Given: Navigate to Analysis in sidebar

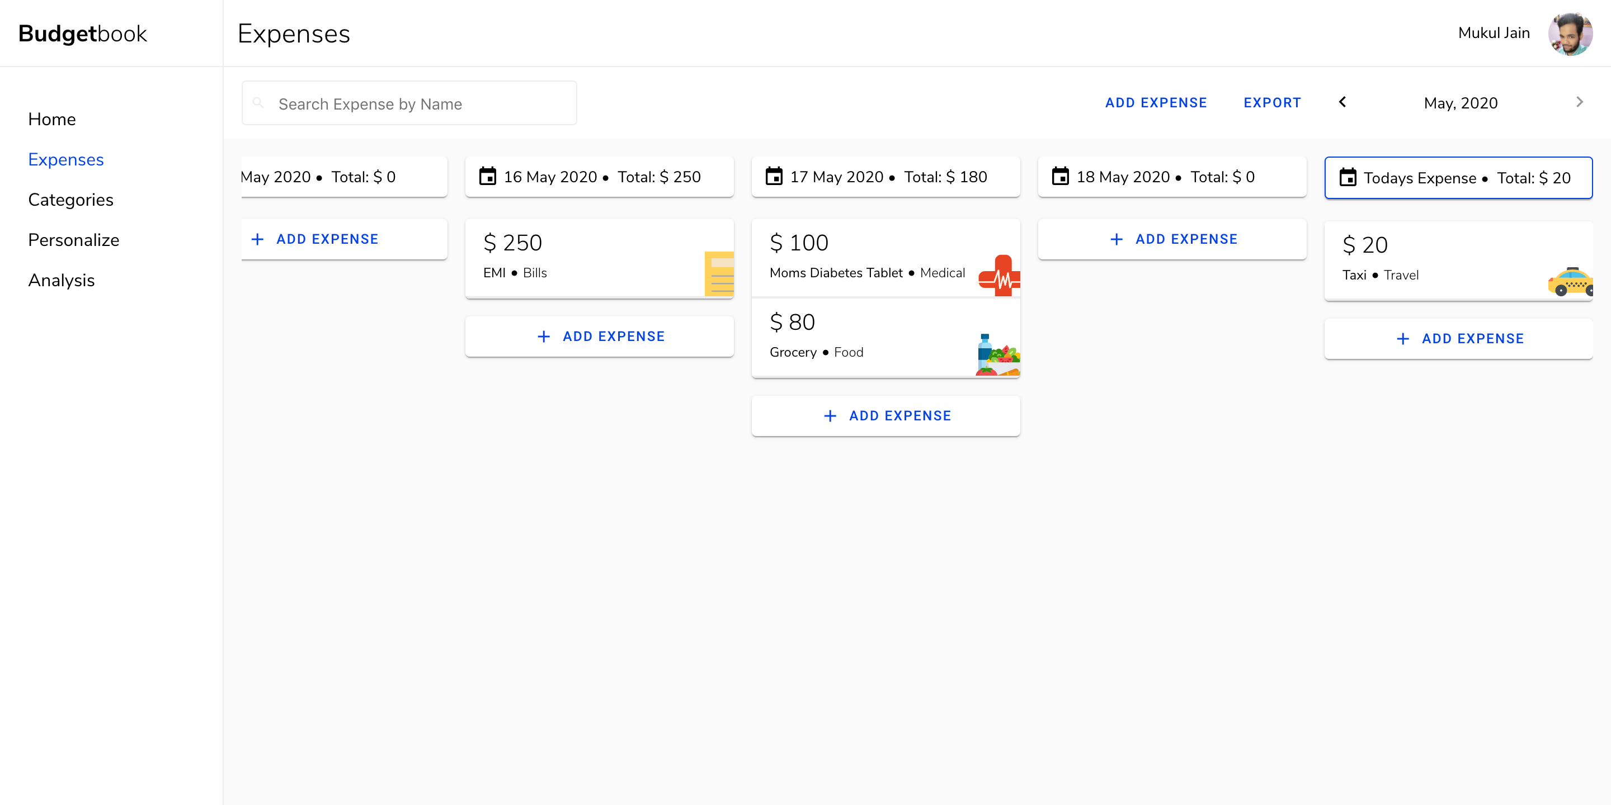Looking at the screenshot, I should pos(62,281).
